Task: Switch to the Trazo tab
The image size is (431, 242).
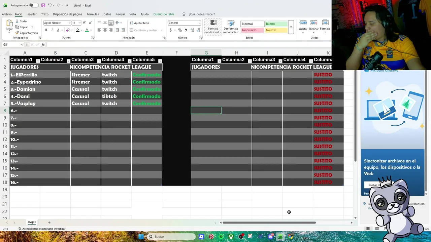Action: pos(45,14)
